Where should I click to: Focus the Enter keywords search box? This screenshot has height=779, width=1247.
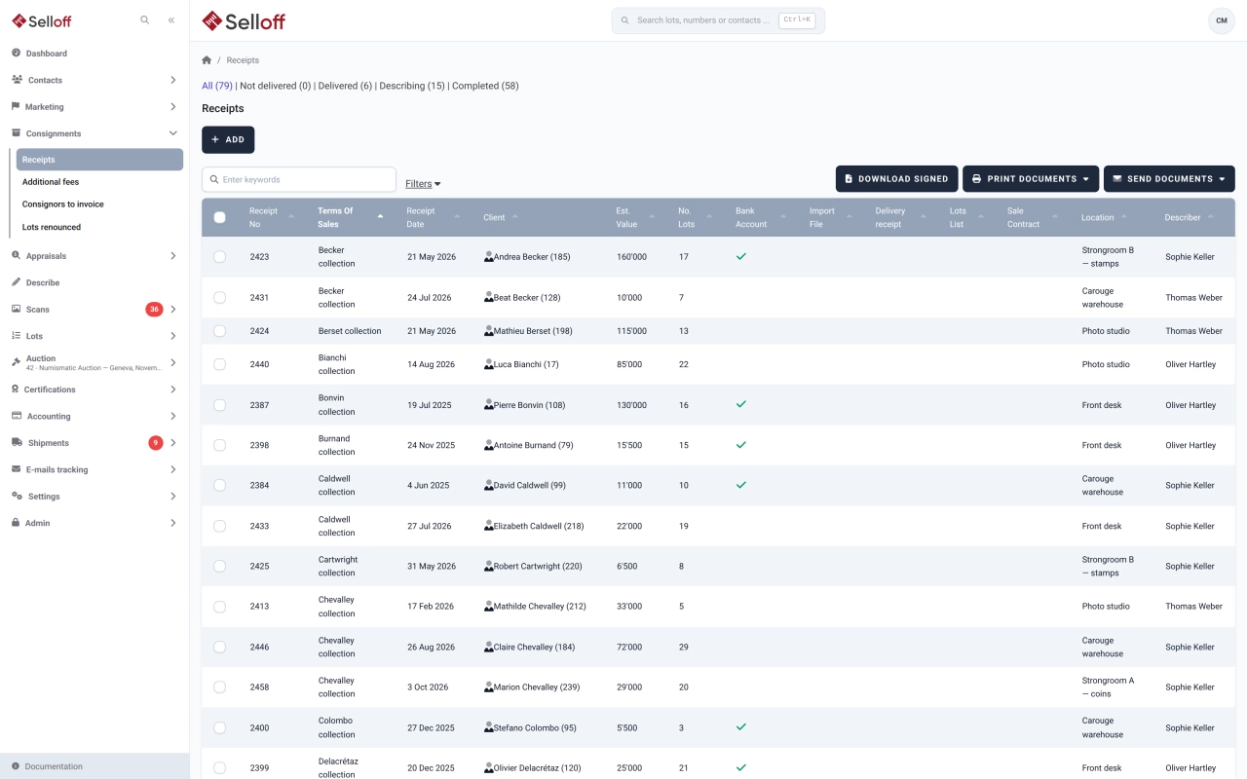tap(299, 179)
